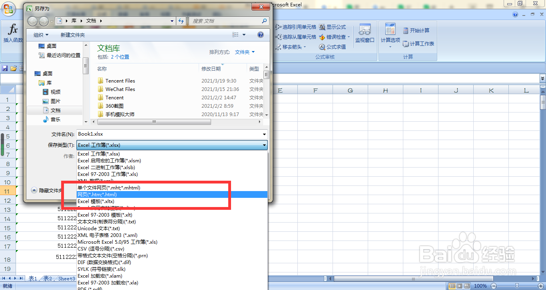Select 音乐 in the navigation tree
546x290 pixels.
[x=52, y=120]
